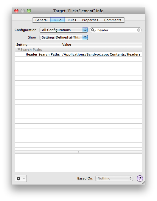Screen dimensions: 157x201
Task: Open the Configuration popup menu
Action: pyautogui.click(x=64, y=30)
